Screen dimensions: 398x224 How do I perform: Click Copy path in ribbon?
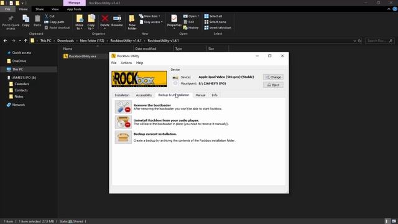pyautogui.click(x=54, y=22)
